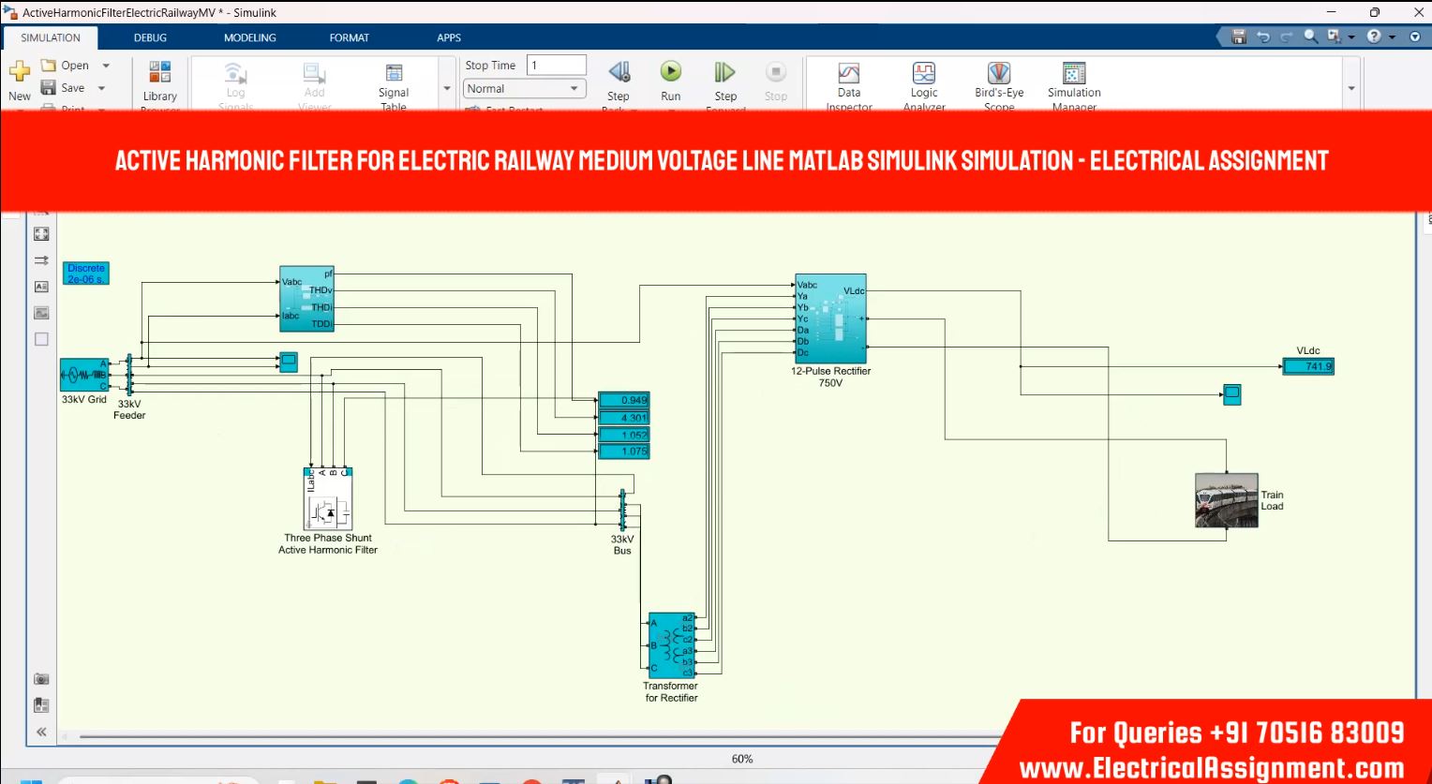Click the Train Load image block
This screenshot has width=1432, height=784.
[x=1227, y=500]
